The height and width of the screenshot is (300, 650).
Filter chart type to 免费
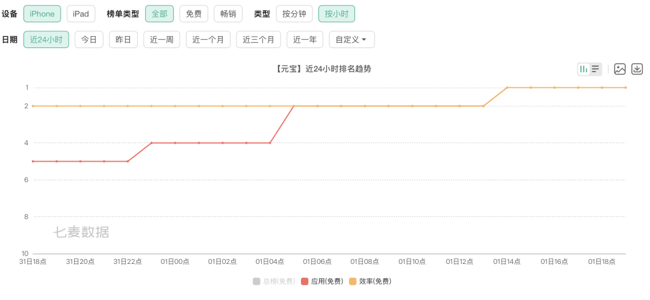click(x=194, y=14)
